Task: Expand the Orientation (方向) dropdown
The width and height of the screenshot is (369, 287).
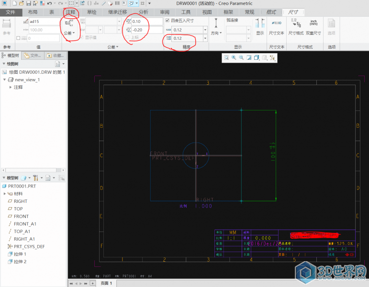Action: pos(216,33)
